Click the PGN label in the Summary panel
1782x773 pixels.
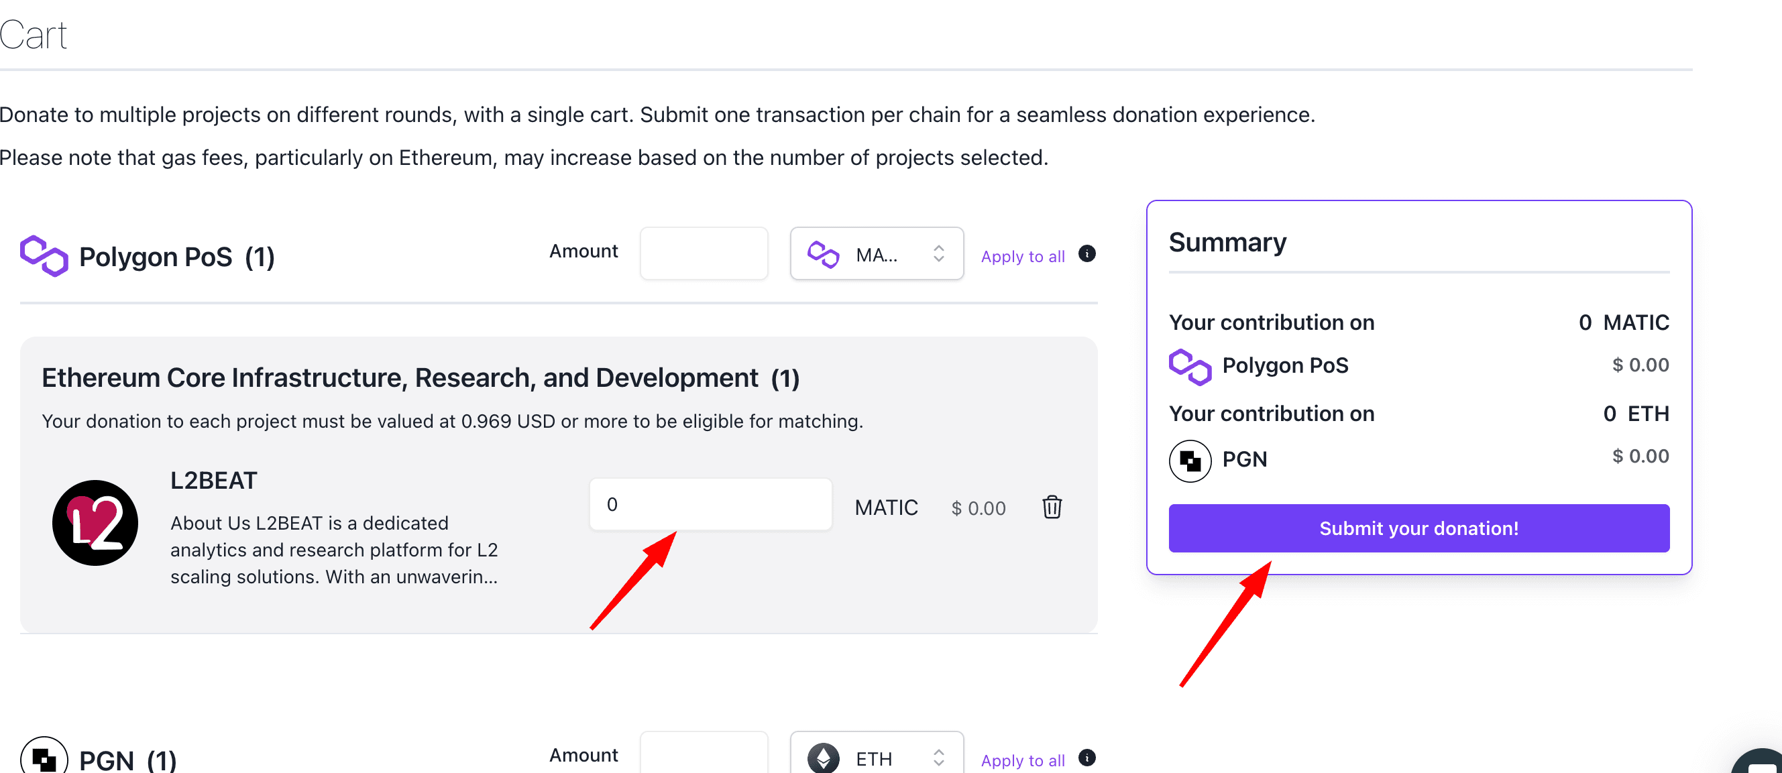pos(1244,459)
